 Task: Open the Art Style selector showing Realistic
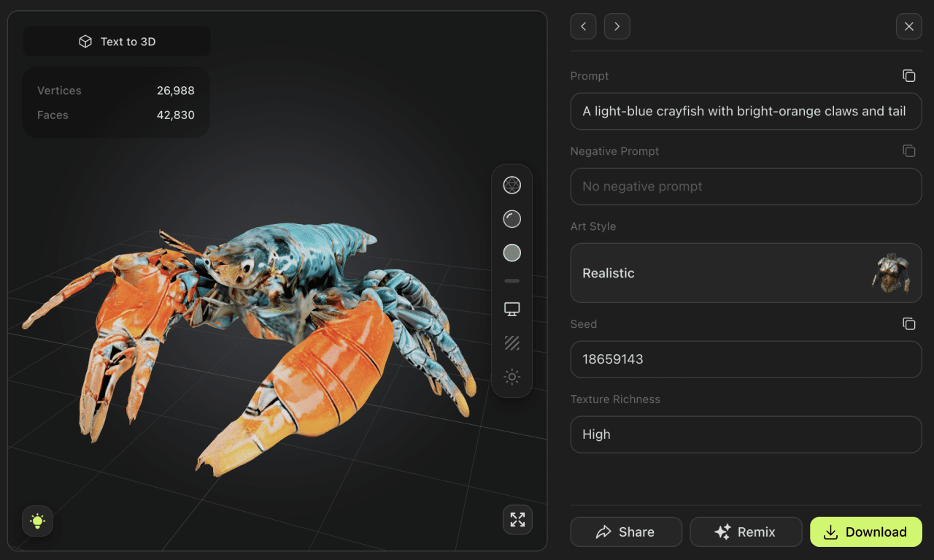pos(746,272)
